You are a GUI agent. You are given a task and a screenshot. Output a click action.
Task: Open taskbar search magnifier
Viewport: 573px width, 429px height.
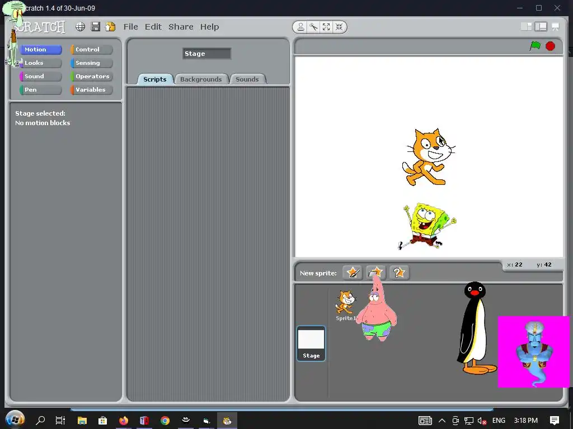pyautogui.click(x=40, y=421)
